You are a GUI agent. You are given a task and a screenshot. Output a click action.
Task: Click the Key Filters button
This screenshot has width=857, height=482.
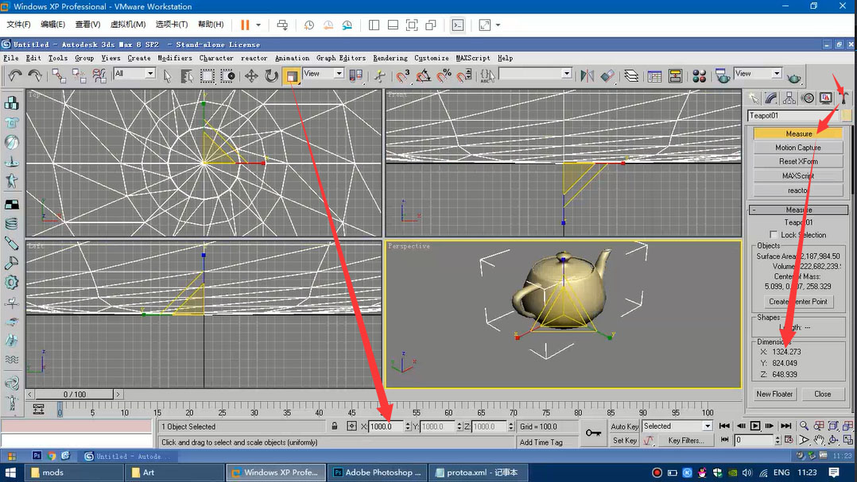pyautogui.click(x=685, y=441)
